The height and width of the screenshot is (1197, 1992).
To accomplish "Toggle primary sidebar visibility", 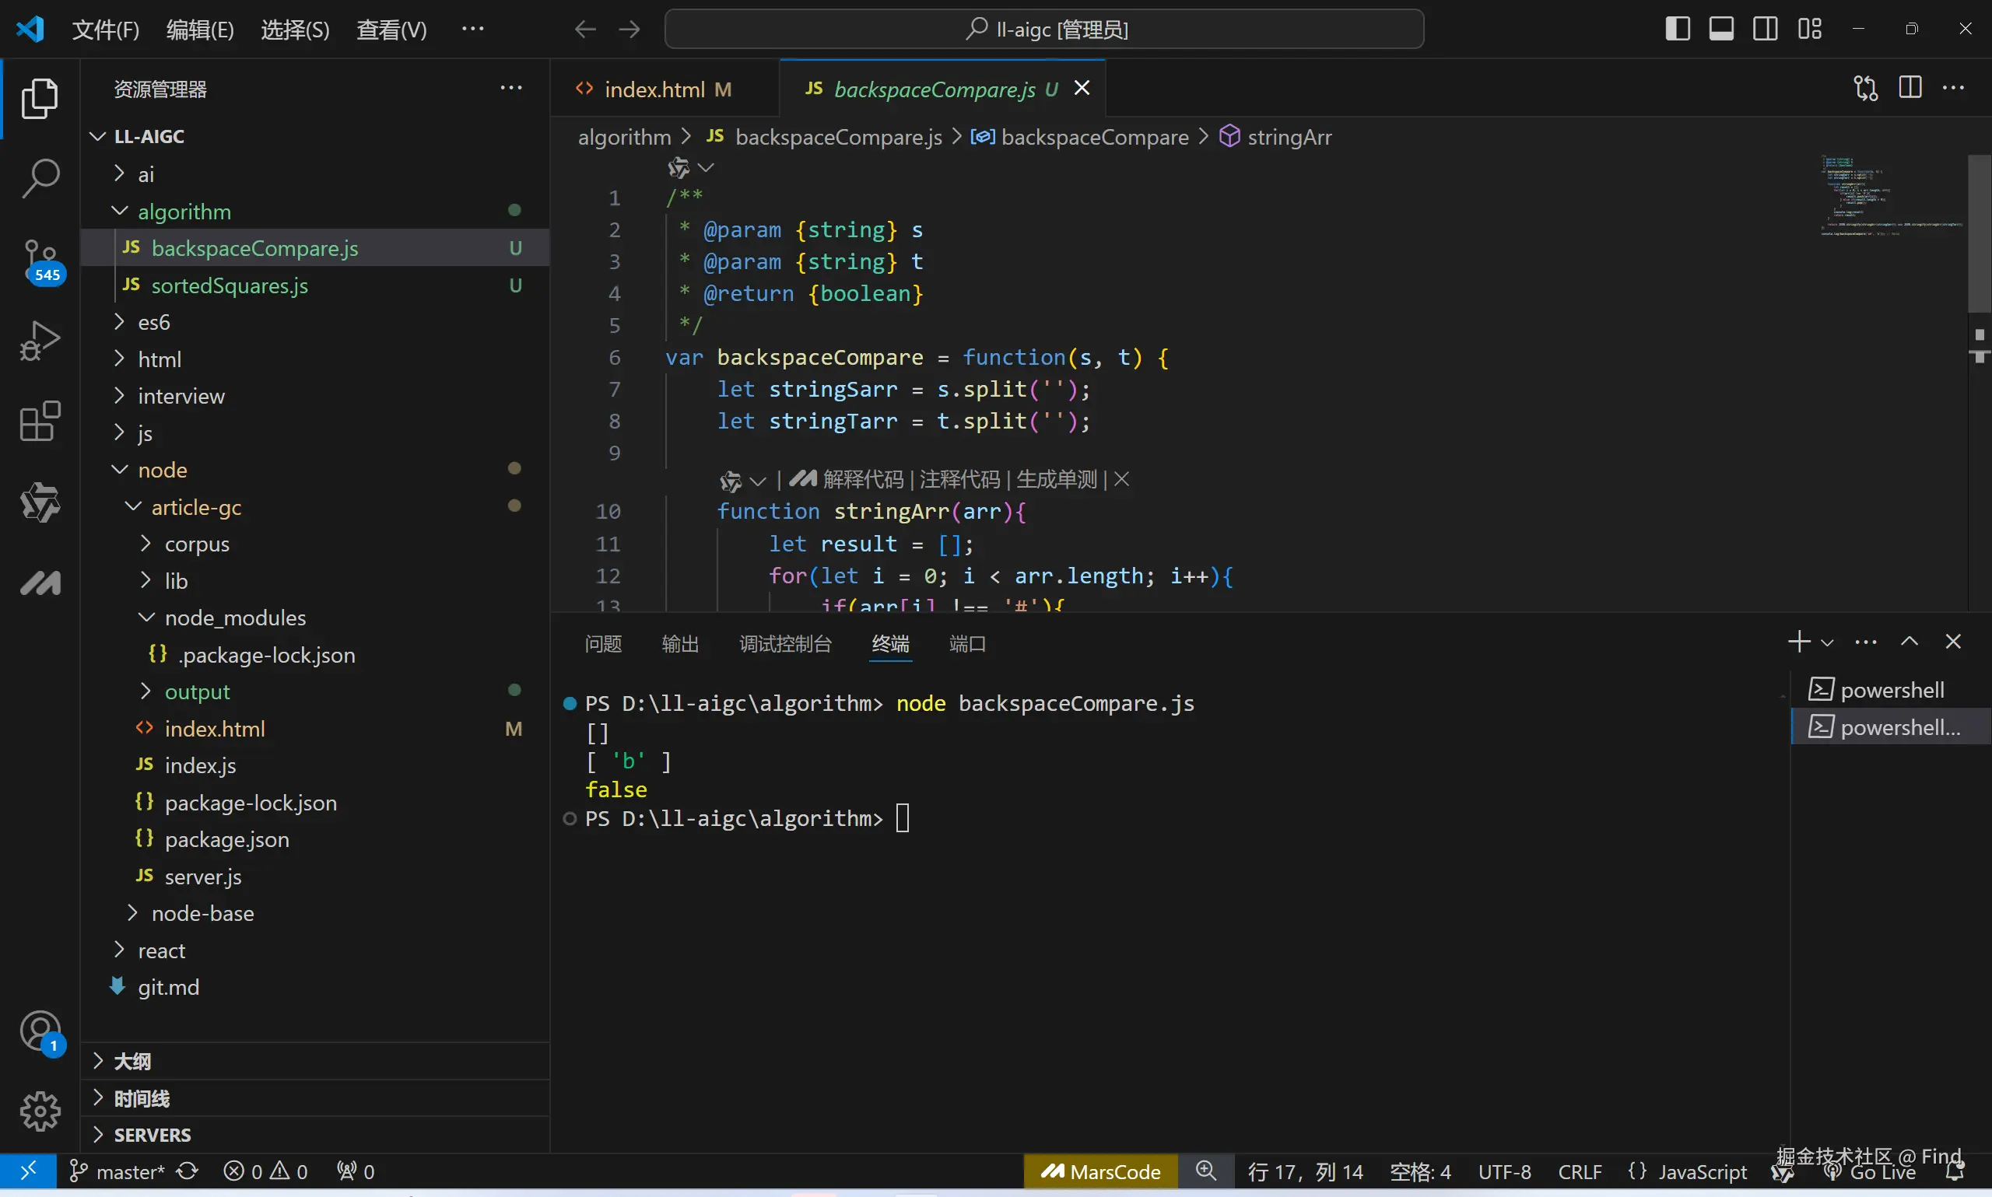I will (1678, 29).
